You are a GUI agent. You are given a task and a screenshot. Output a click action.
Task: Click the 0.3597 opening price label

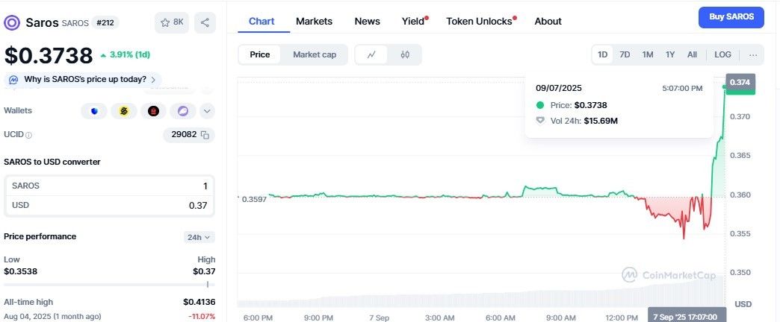click(x=254, y=199)
